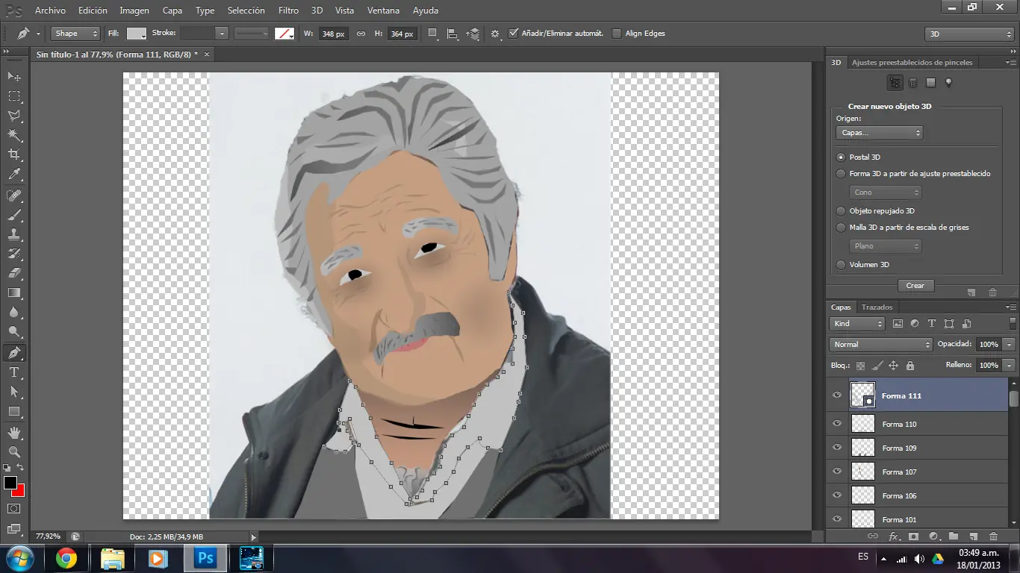This screenshot has width=1020, height=573.
Task: Add a layer mask
Action: pos(913,536)
